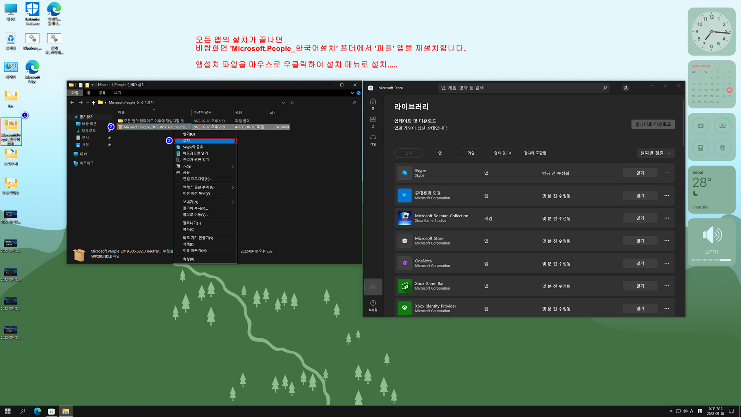
Task: Open more options for Skype row
Action: (x=667, y=173)
